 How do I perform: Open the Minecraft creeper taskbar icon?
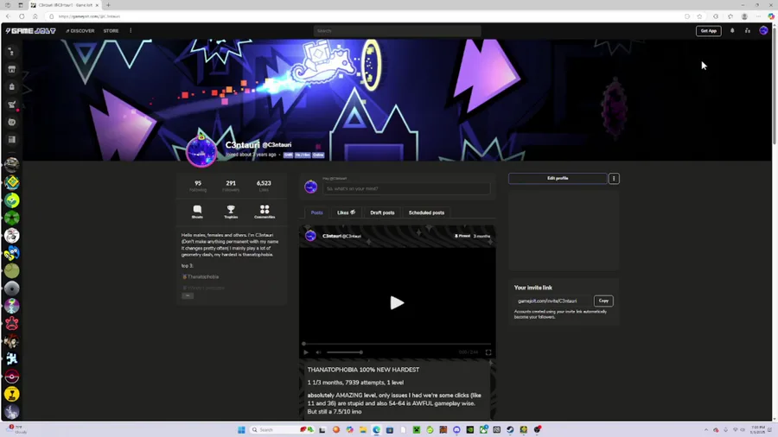(x=417, y=429)
